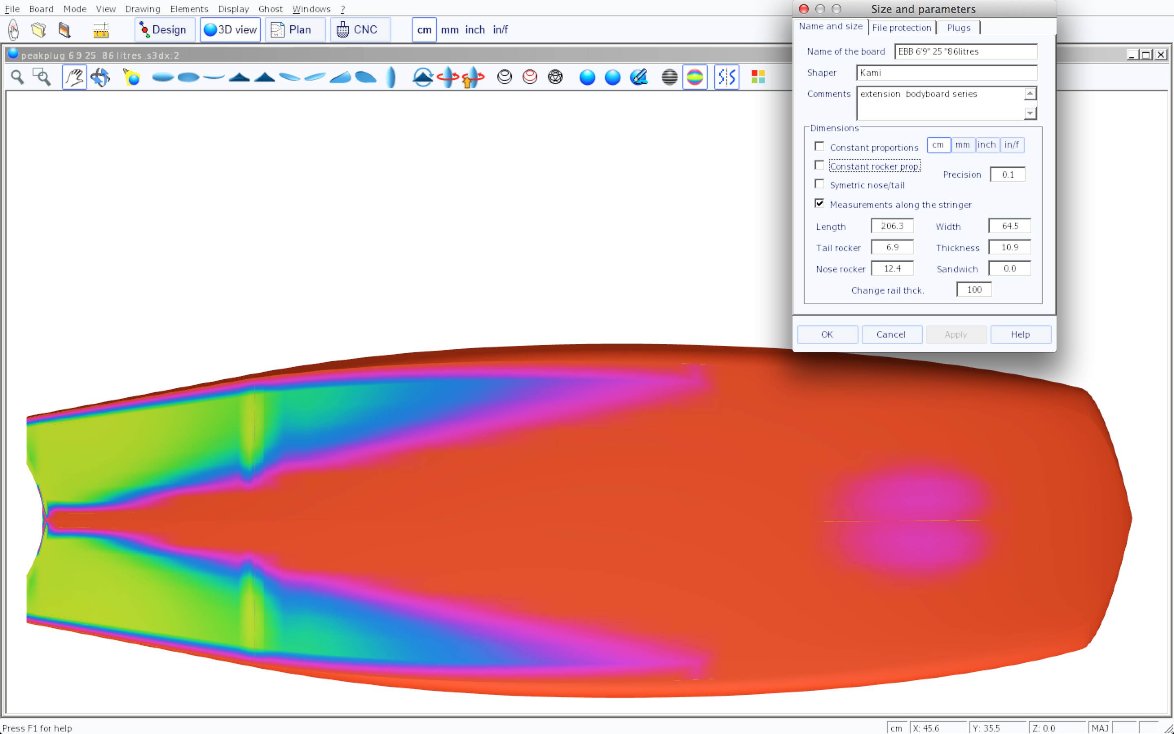
Task: Open the Ghost menu
Action: [x=270, y=9]
